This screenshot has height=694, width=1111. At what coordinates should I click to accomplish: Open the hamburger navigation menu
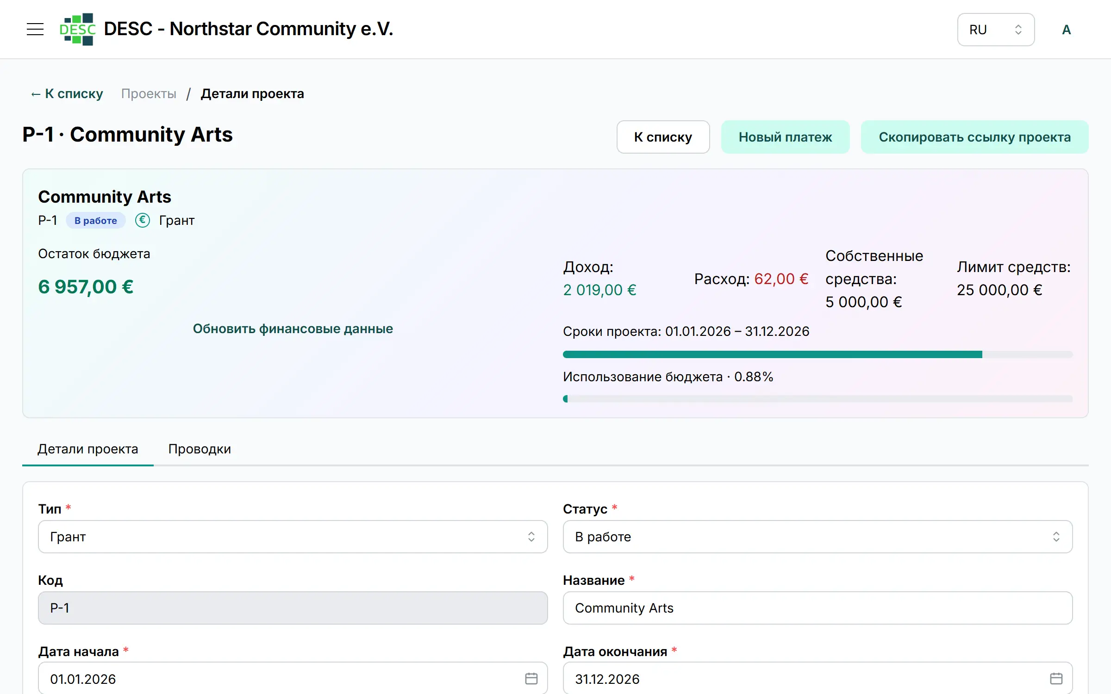click(35, 29)
